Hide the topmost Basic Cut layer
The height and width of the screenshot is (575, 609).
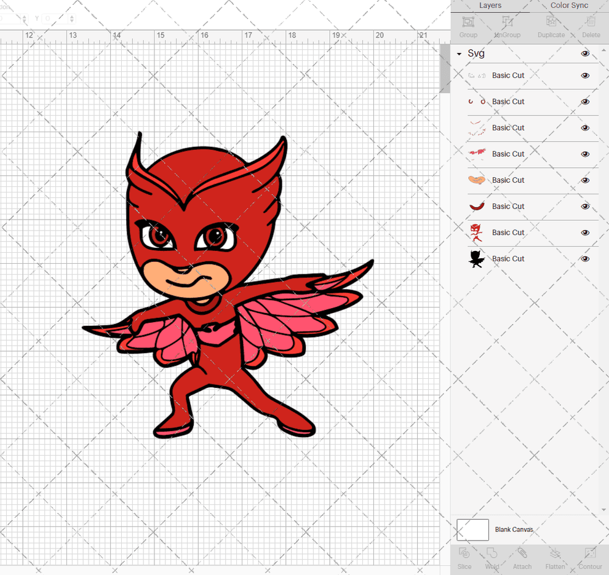click(585, 75)
